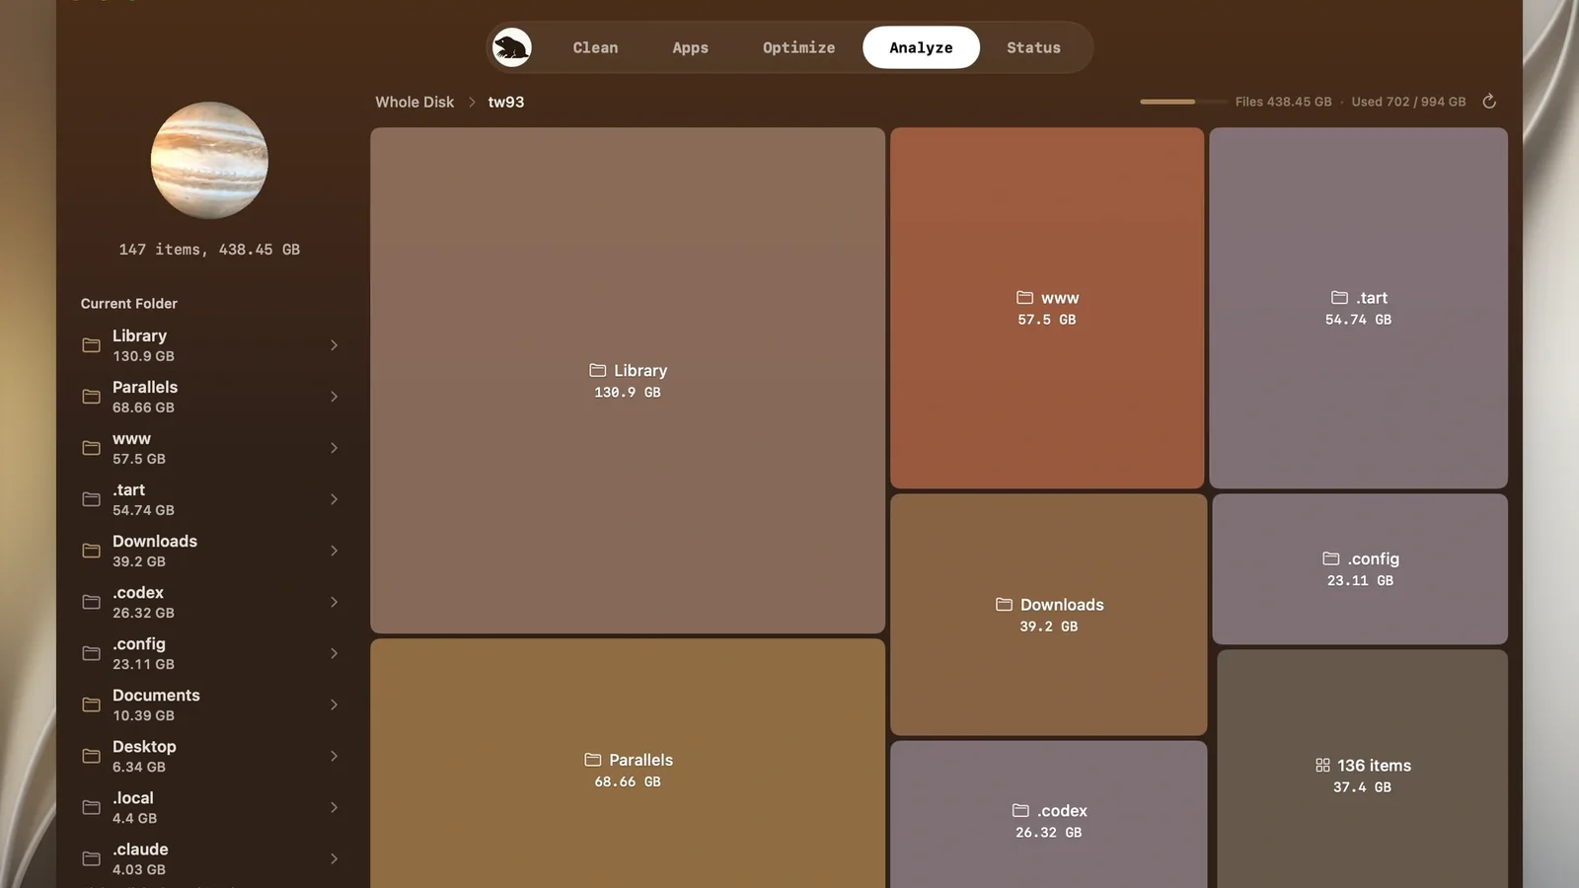
Task: Switch to the Clean tab
Action: click(595, 47)
